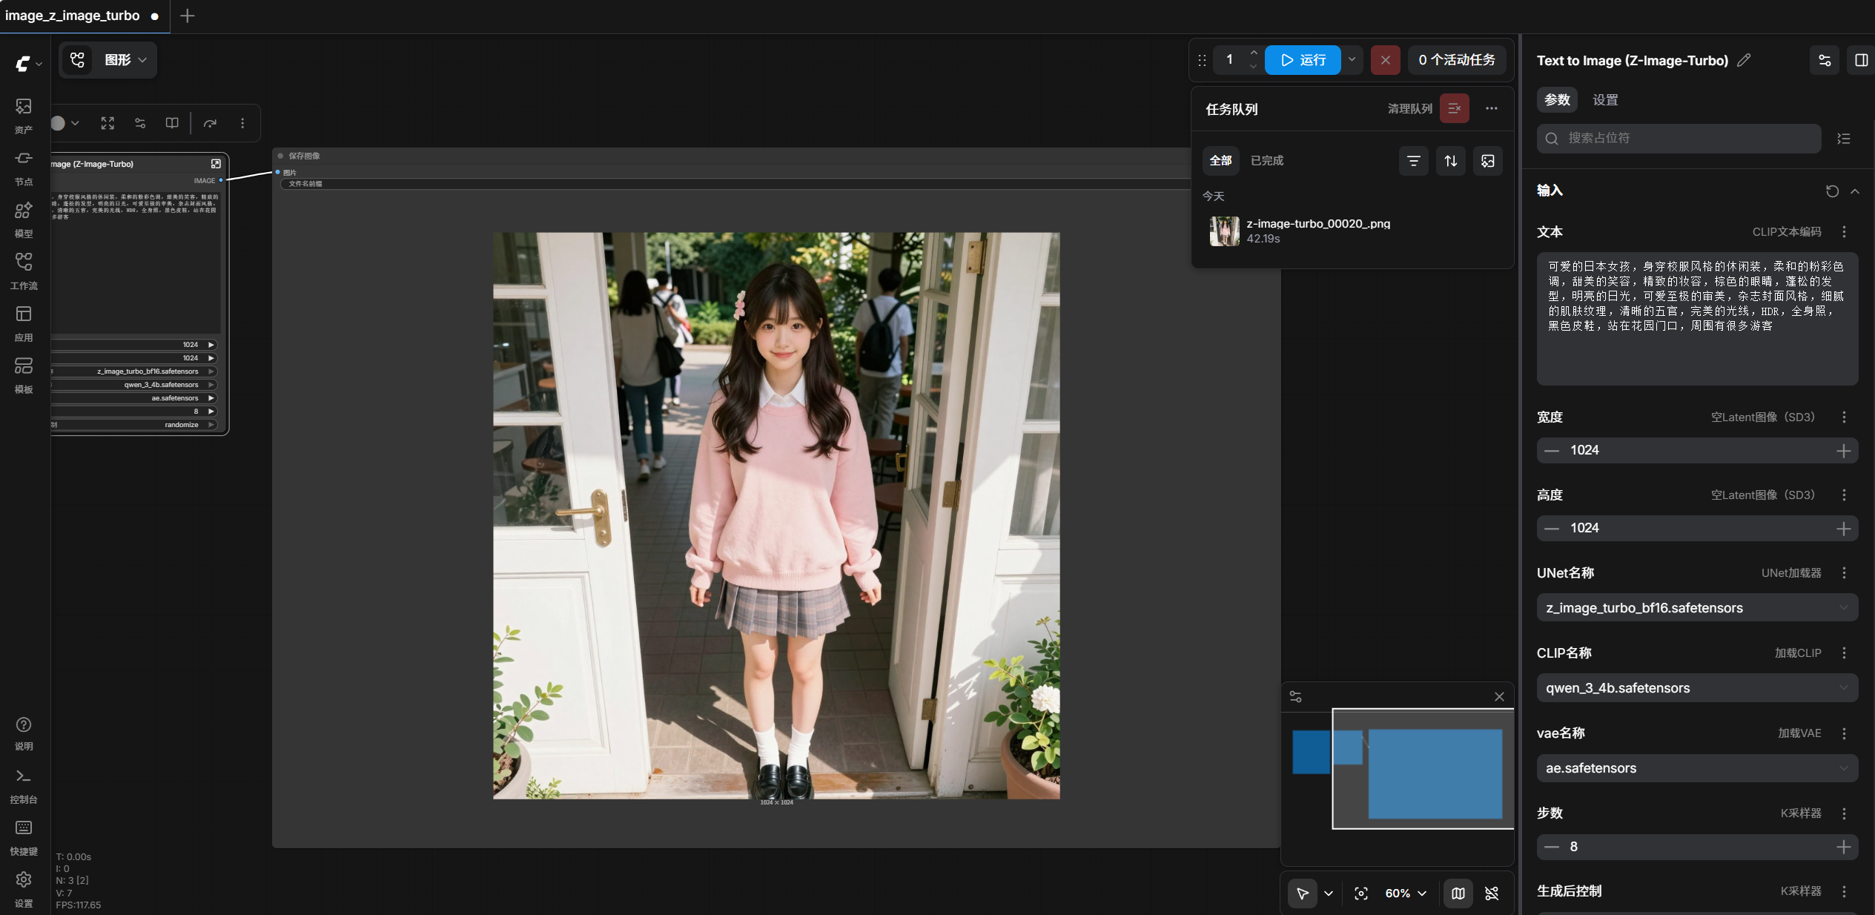This screenshot has width=1875, height=915.
Task: Switch to the 设置 tab
Action: (1605, 100)
